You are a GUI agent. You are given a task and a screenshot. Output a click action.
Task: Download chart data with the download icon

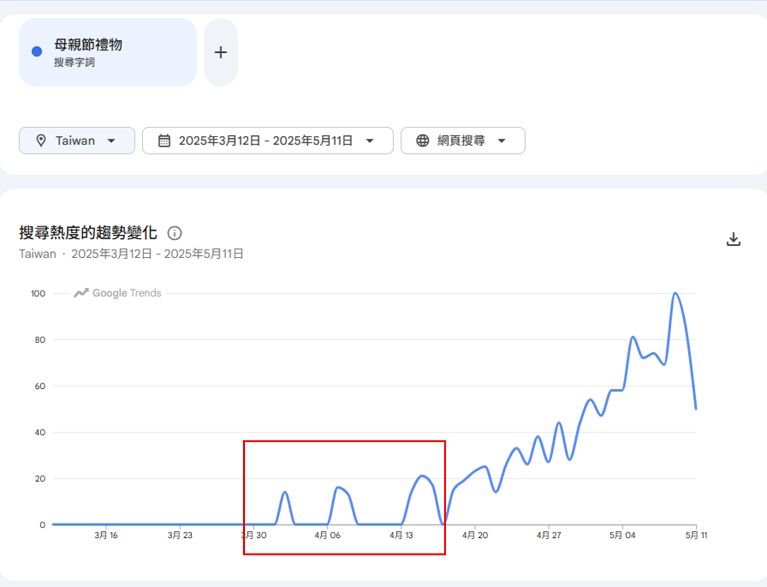click(733, 239)
